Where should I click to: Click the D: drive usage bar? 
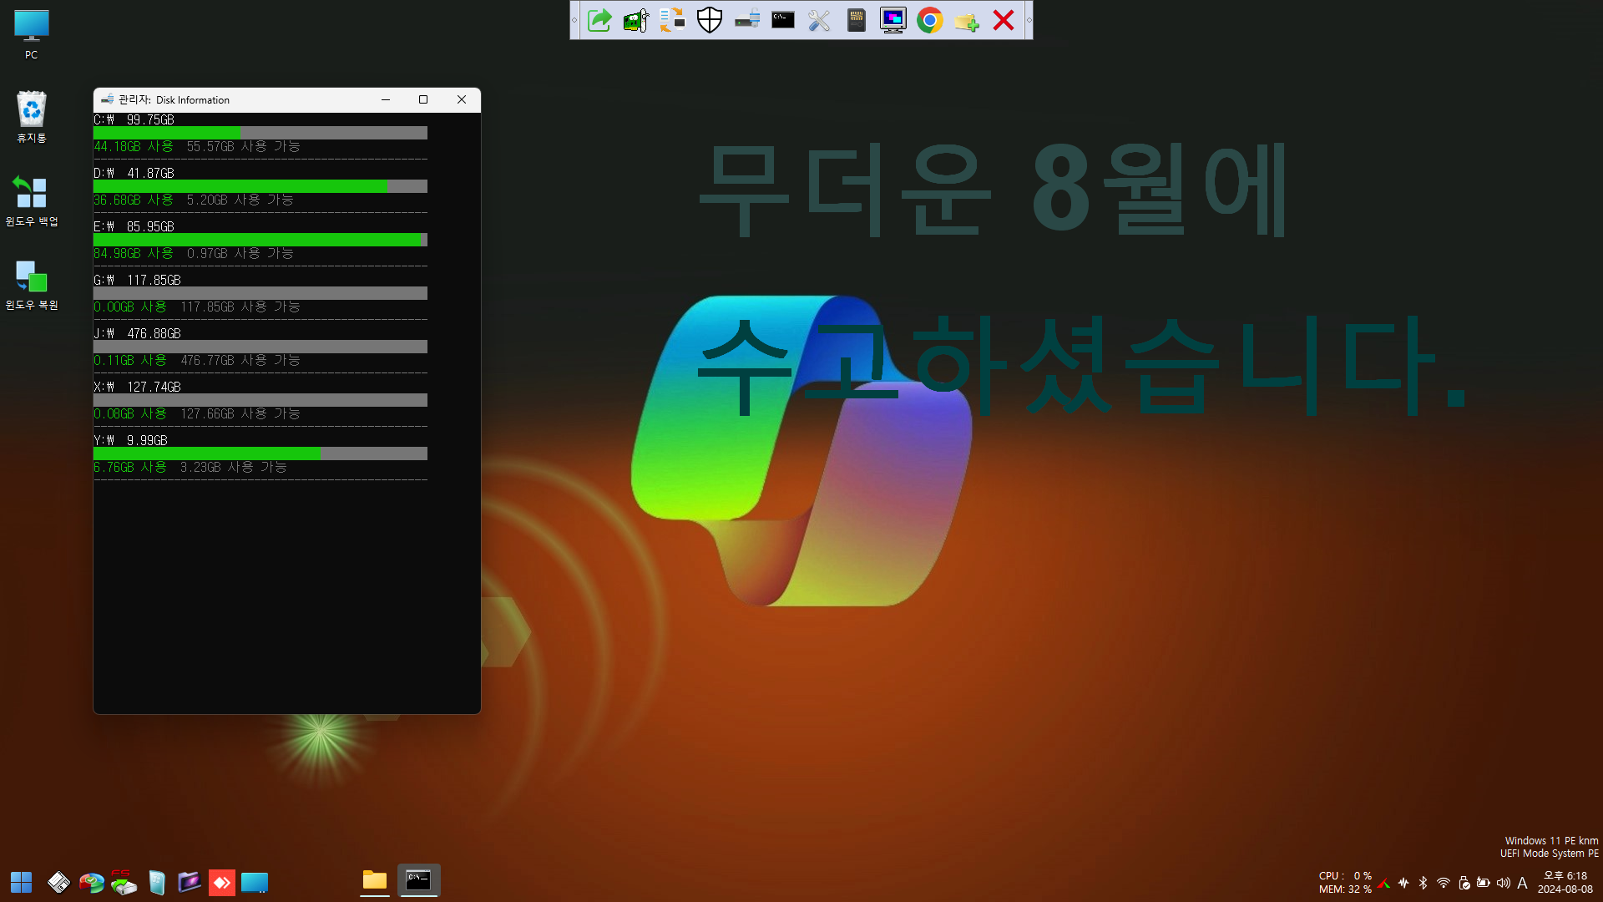260,186
